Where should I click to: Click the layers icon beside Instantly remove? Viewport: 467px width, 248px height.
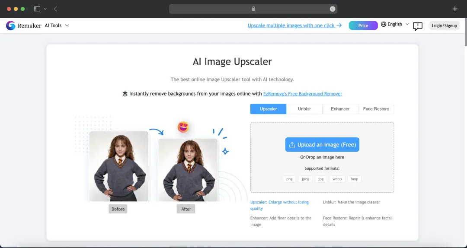[125, 94]
